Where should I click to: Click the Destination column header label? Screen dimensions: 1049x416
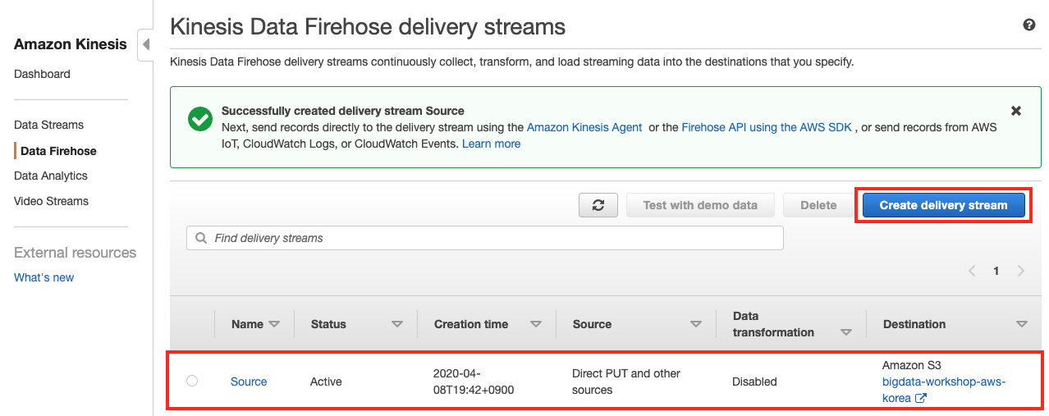(x=914, y=324)
